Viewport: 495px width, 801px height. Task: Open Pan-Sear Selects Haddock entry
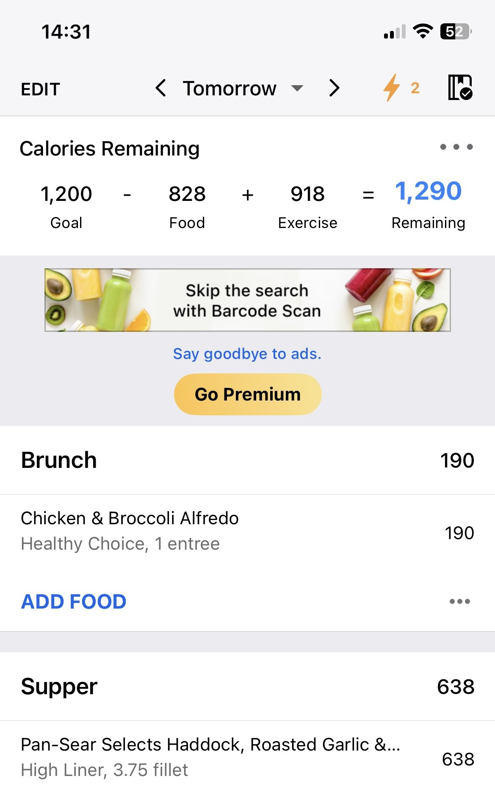coord(247,758)
